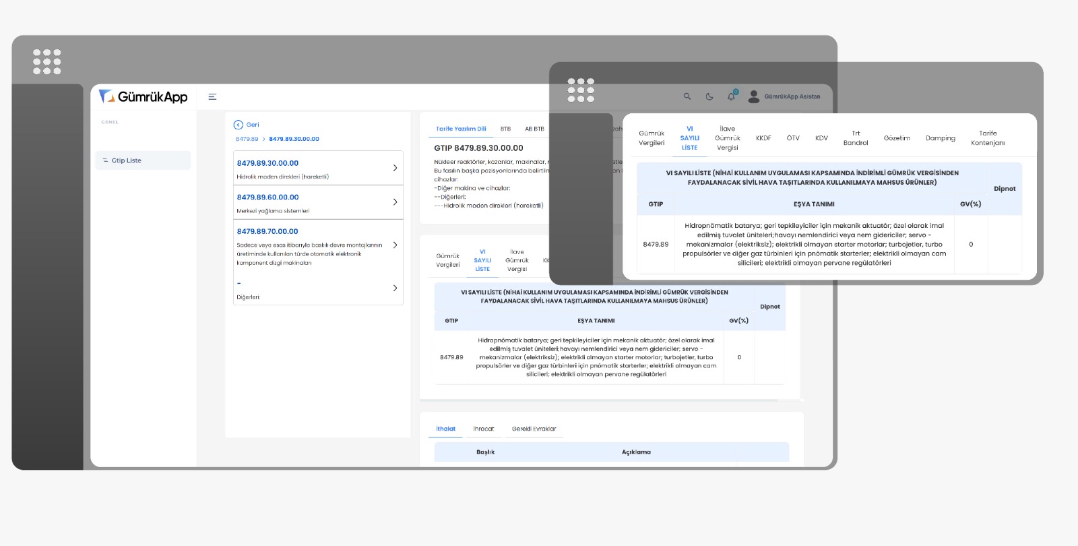
Task: Open the Tarife Kontenjanı tab
Action: point(987,138)
